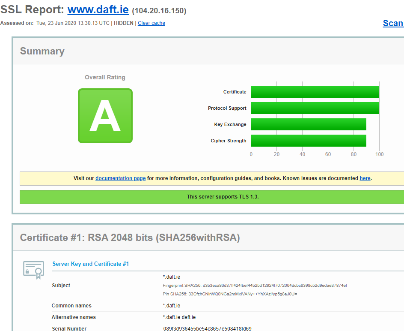
Task: Click the certificate icon beside Server Key
Action: [x=33, y=270]
